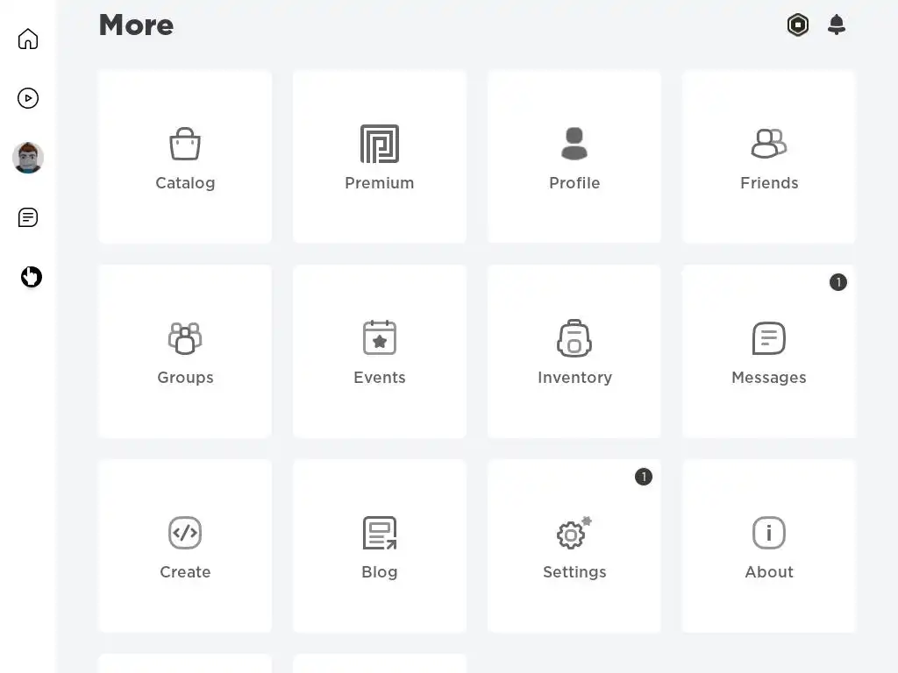Open the Create code tile
Image resolution: width=898 pixels, height=673 pixels.
click(185, 546)
